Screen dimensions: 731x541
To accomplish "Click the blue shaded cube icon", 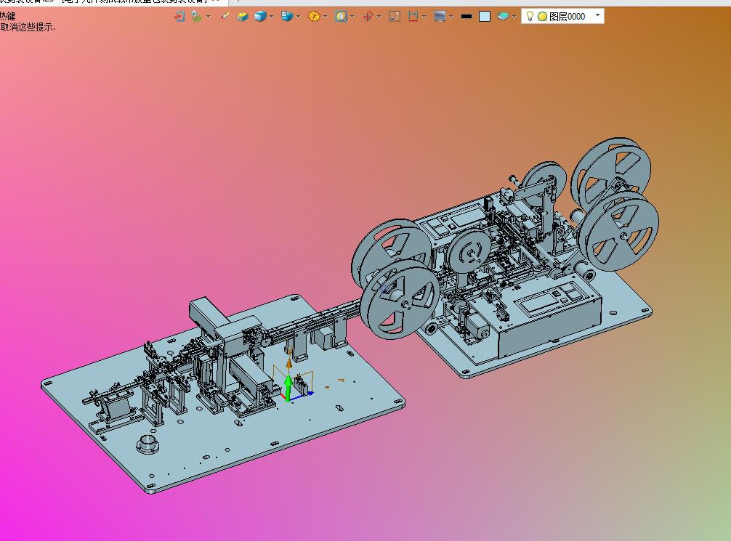I will [259, 16].
